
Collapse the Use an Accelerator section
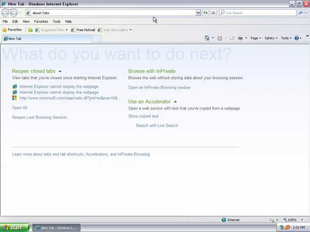175,102
